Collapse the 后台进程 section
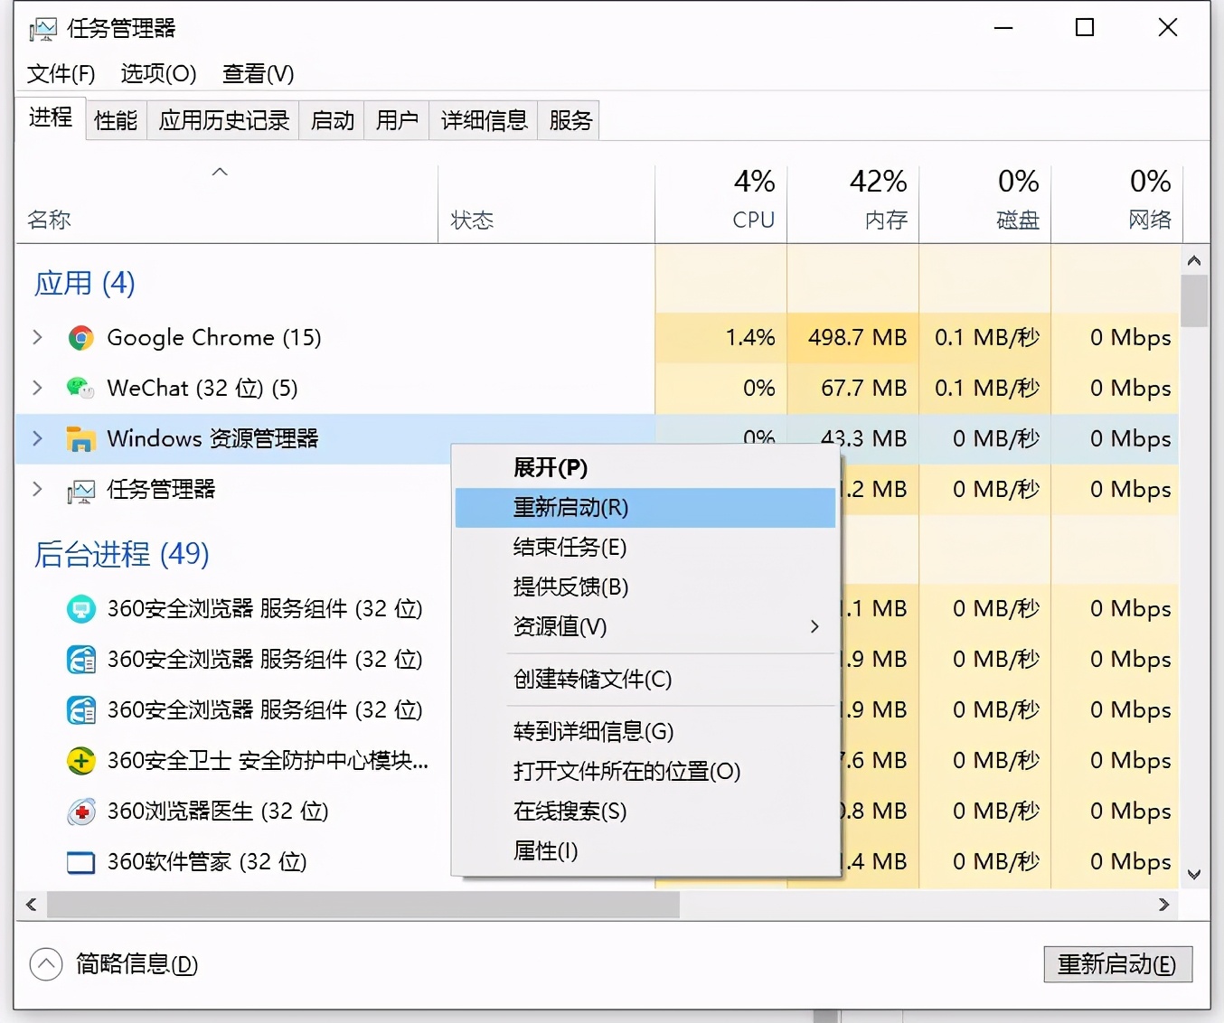This screenshot has height=1023, width=1224. click(120, 554)
